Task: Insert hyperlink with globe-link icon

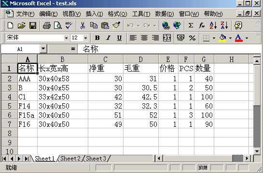Action: tap(166, 25)
